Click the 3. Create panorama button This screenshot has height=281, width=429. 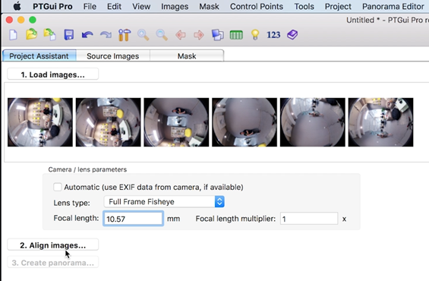(x=53, y=263)
